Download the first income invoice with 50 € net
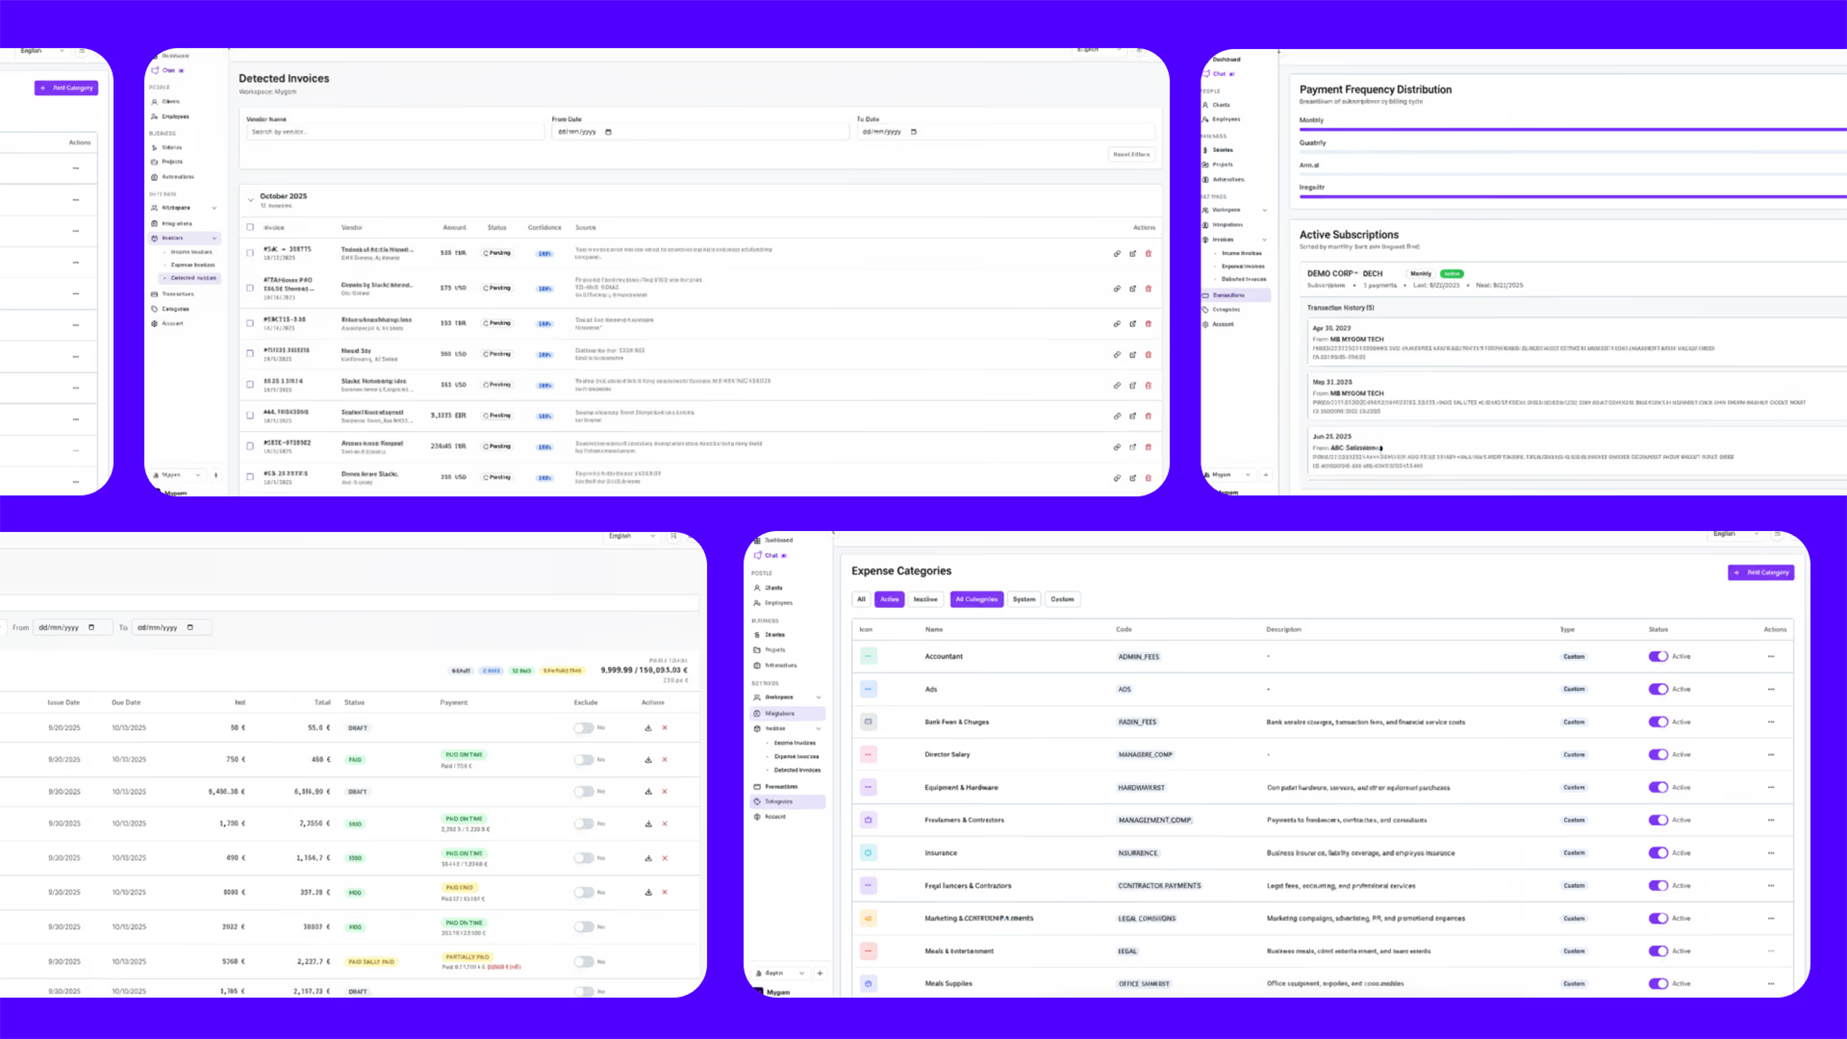The image size is (1847, 1039). (647, 728)
